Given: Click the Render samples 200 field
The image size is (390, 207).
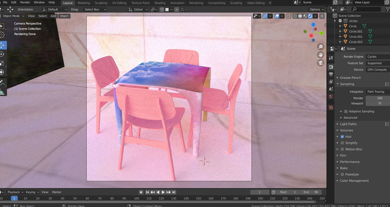Looking at the screenshot, I should click(x=377, y=98).
